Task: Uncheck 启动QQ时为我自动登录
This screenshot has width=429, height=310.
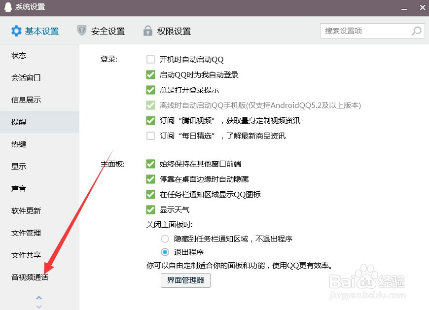Action: pyautogui.click(x=150, y=74)
